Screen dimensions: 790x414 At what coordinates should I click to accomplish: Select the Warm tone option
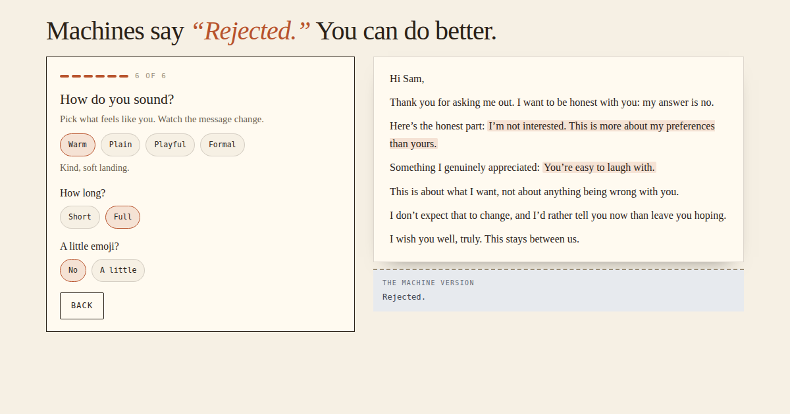pyautogui.click(x=78, y=145)
